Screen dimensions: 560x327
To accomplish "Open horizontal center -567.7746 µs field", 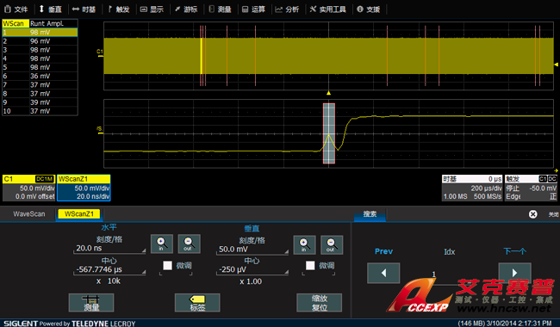I will pos(109,269).
